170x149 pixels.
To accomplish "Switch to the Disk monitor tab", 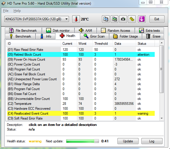I will click(x=58, y=31).
